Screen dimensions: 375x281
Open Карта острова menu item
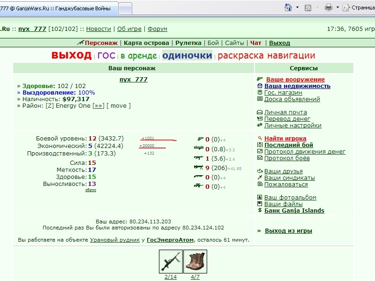[146, 43]
